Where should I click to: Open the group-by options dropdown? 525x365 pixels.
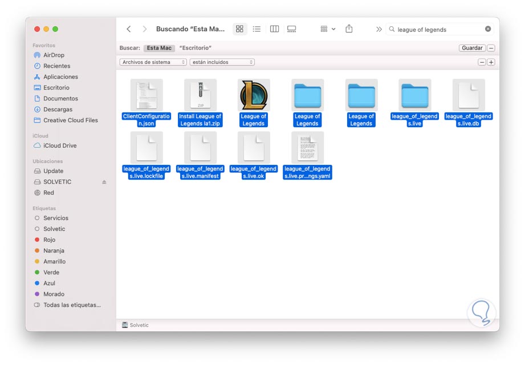pos(328,29)
